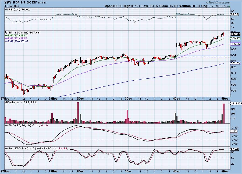Click the -0.05 PMO axis label
This screenshot has width=242, height=174.
[234, 143]
